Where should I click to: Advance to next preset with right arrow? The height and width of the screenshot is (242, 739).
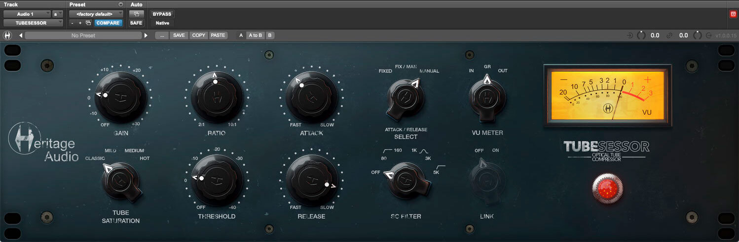(x=146, y=35)
